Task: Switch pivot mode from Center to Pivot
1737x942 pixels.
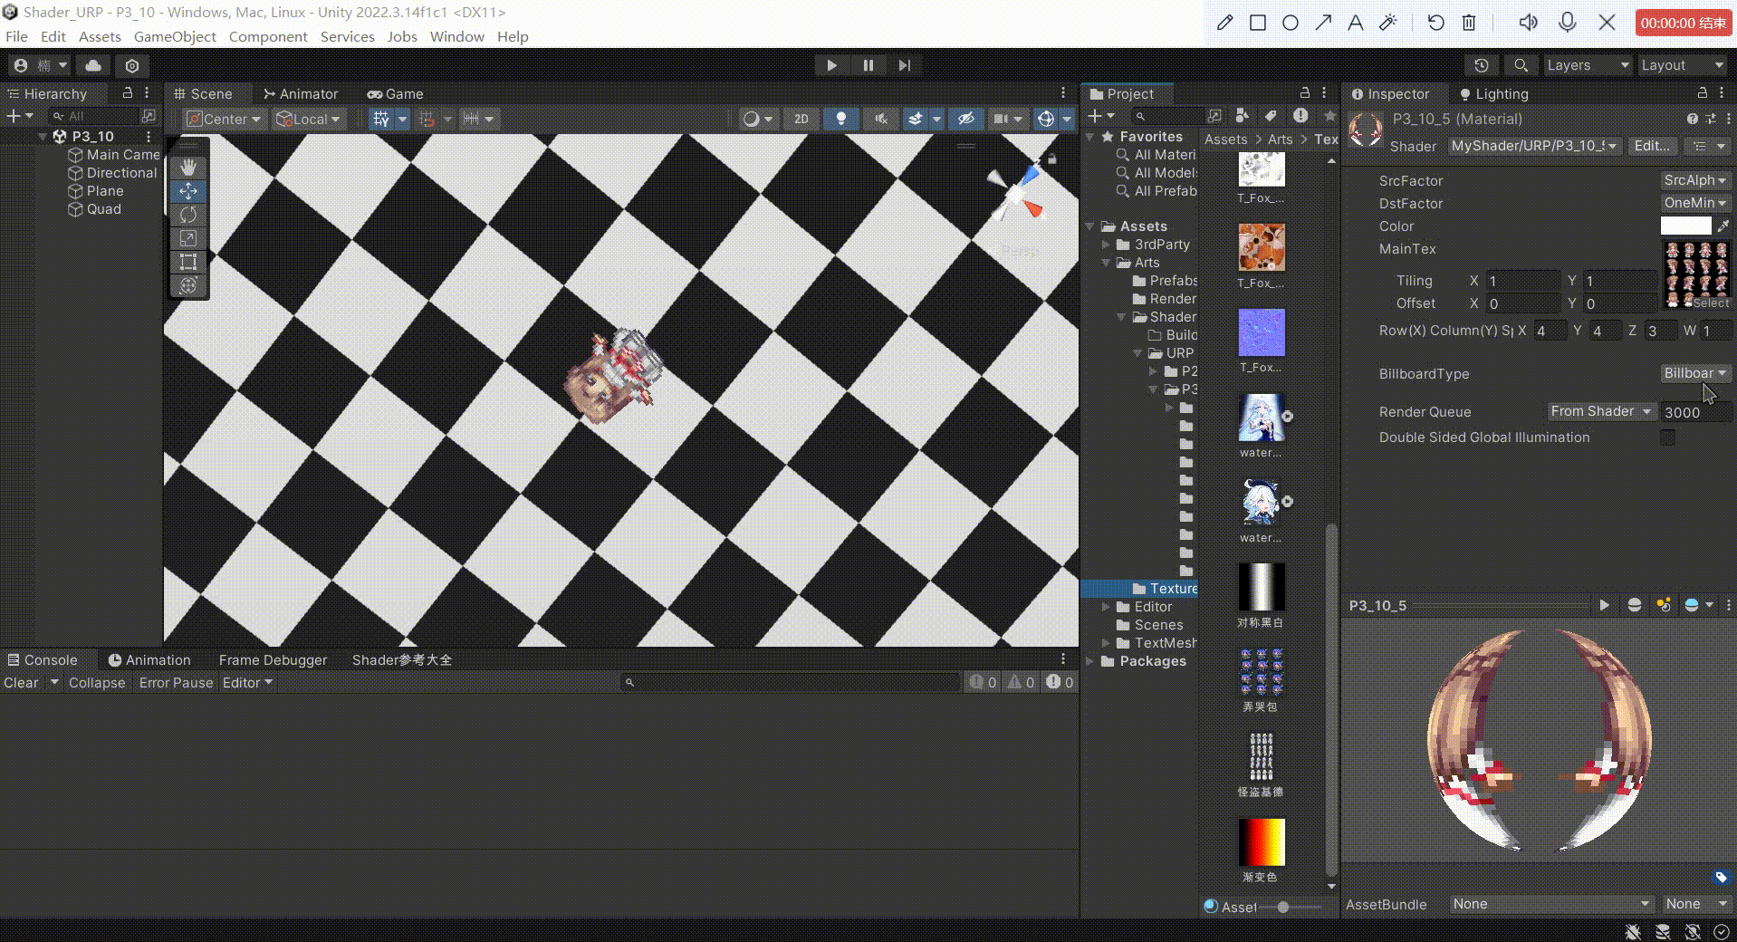Action: (223, 119)
